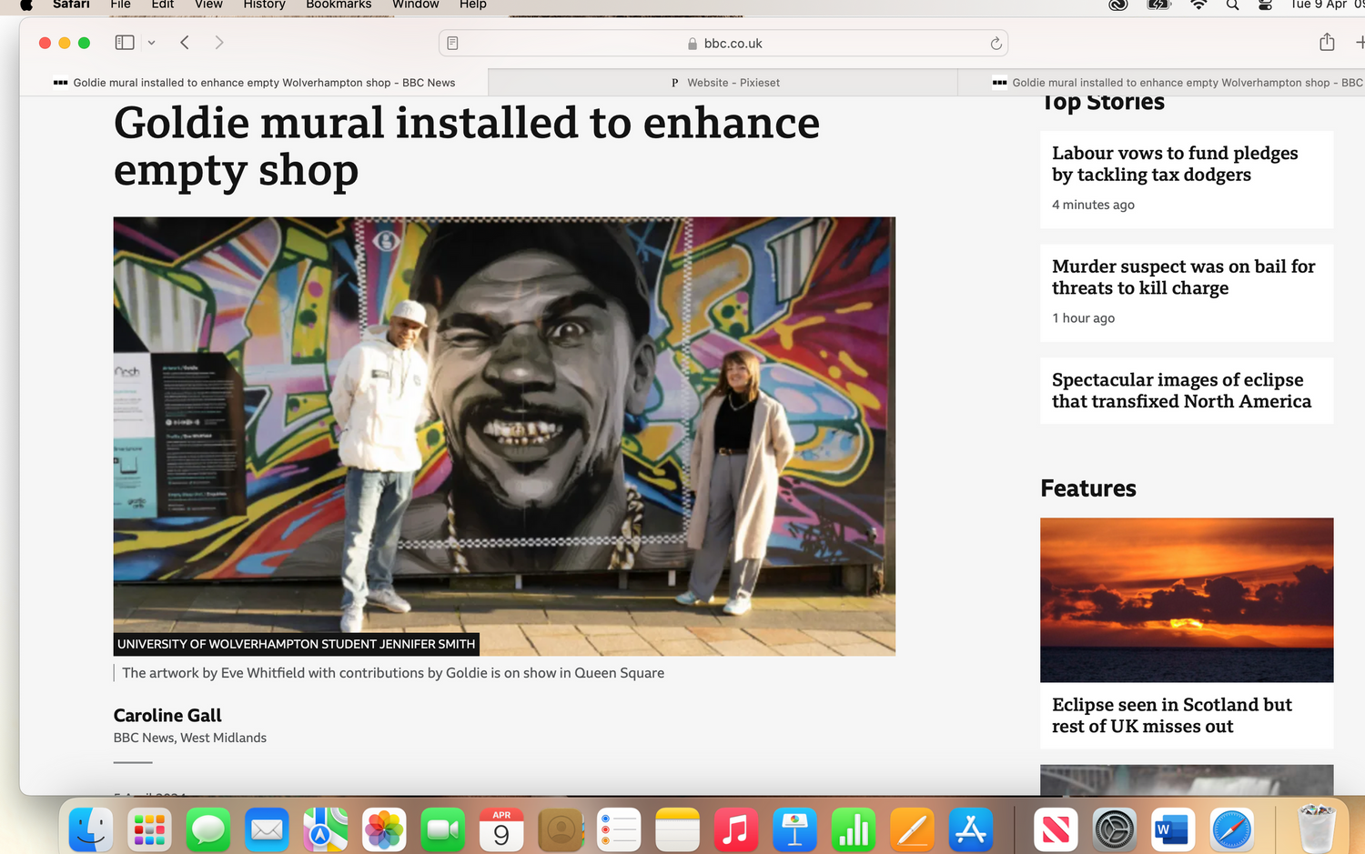Open Maps from the Dock
The height and width of the screenshot is (854, 1365).
tap(326, 829)
